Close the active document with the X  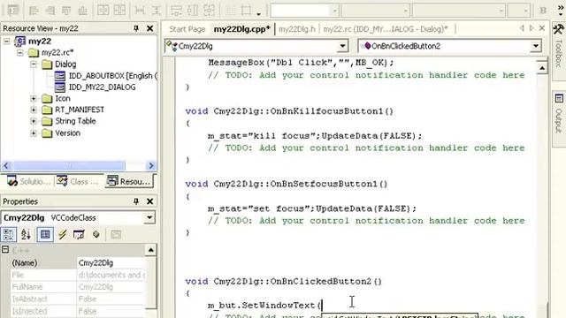(x=542, y=28)
